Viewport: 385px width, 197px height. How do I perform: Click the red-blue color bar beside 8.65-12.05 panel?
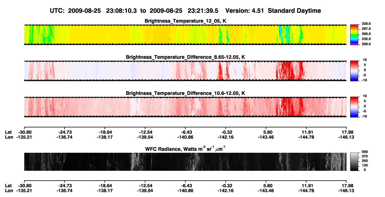354,71
